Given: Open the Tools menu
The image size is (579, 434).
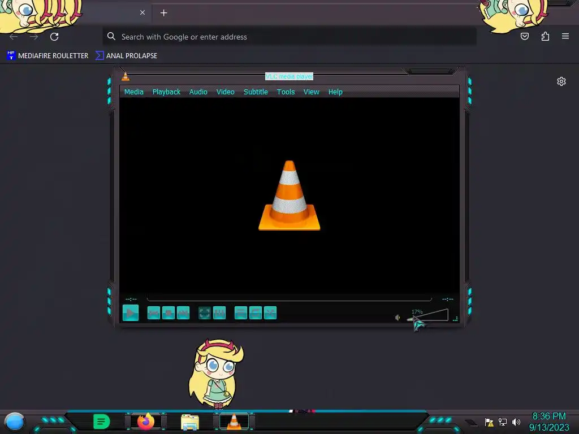Looking at the screenshot, I should [x=286, y=92].
